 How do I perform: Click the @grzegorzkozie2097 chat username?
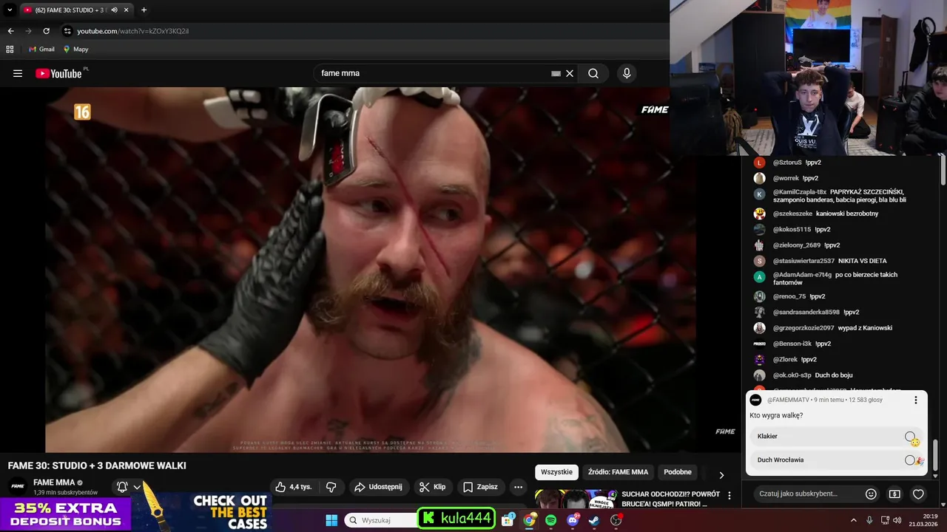(x=803, y=328)
